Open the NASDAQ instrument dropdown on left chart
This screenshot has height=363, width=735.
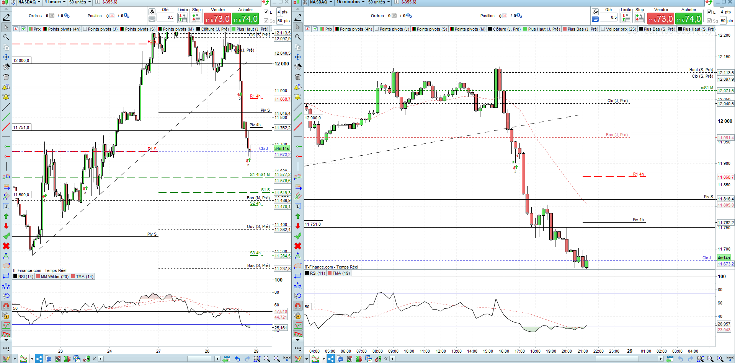(29, 2)
